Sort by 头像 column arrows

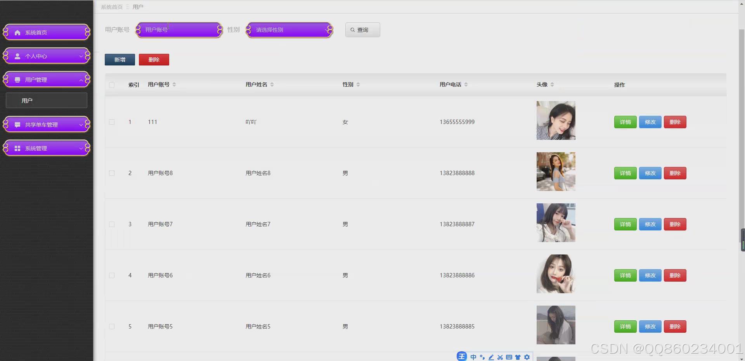pyautogui.click(x=552, y=84)
